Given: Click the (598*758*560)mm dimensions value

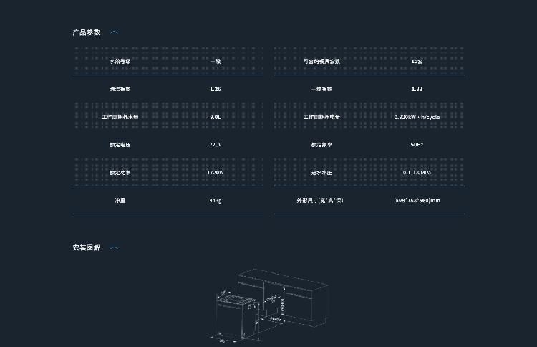Looking at the screenshot, I should pyautogui.click(x=417, y=201).
